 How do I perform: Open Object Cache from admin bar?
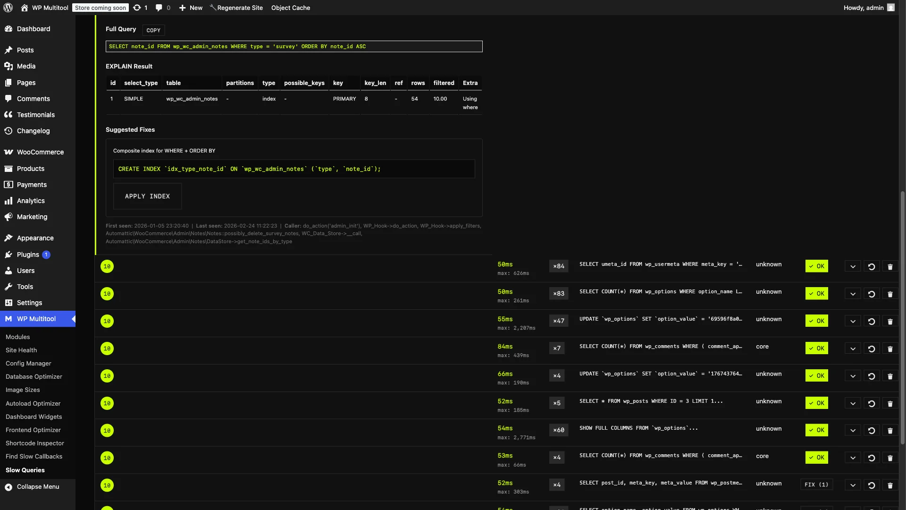pos(291,8)
